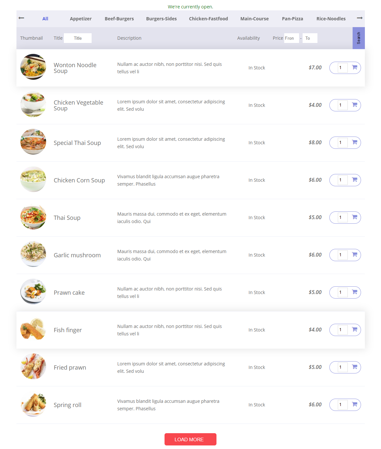The height and width of the screenshot is (449, 381).
Task: Add Wonton Noodle Soup to cart
Action: [354, 67]
